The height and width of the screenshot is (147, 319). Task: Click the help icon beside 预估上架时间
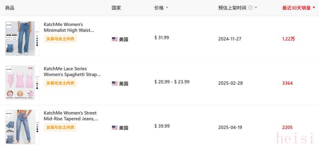tap(250, 8)
